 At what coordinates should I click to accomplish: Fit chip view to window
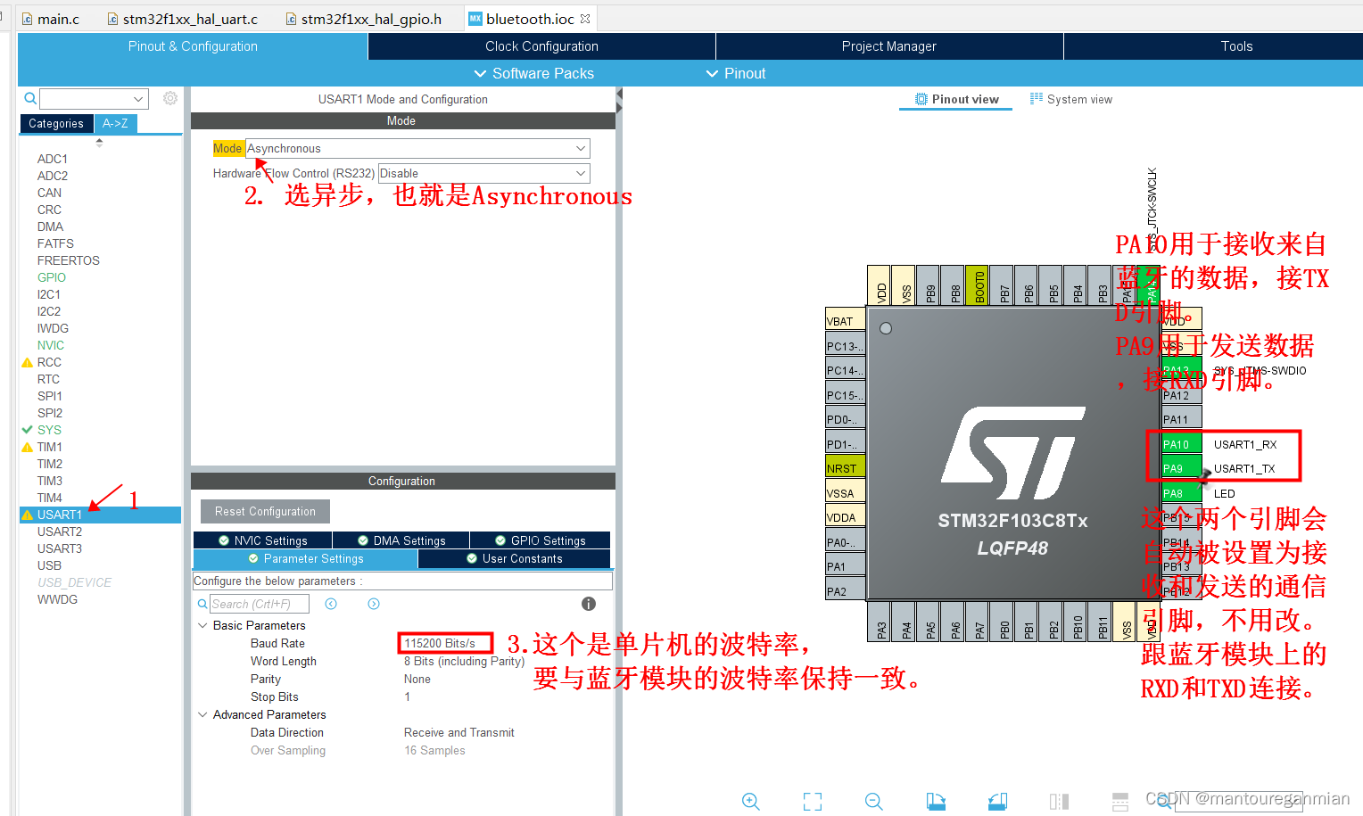813,802
